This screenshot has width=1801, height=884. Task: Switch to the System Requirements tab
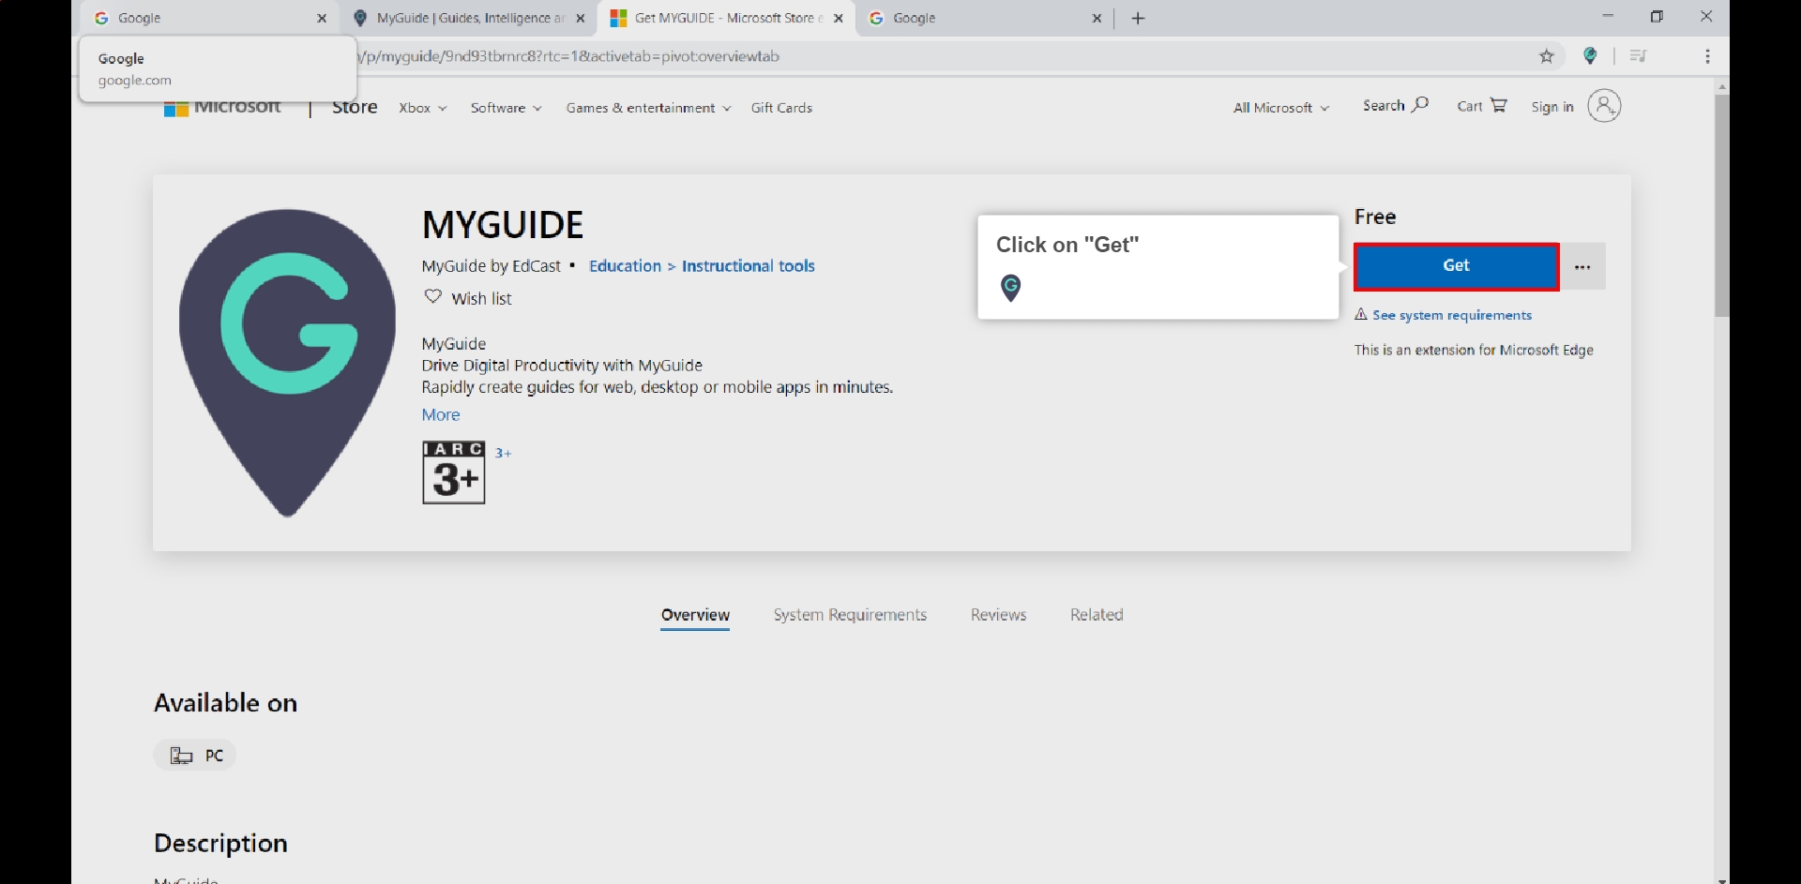[x=850, y=615]
